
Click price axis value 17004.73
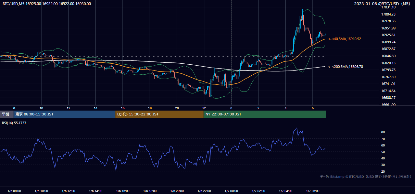click(x=388, y=14)
